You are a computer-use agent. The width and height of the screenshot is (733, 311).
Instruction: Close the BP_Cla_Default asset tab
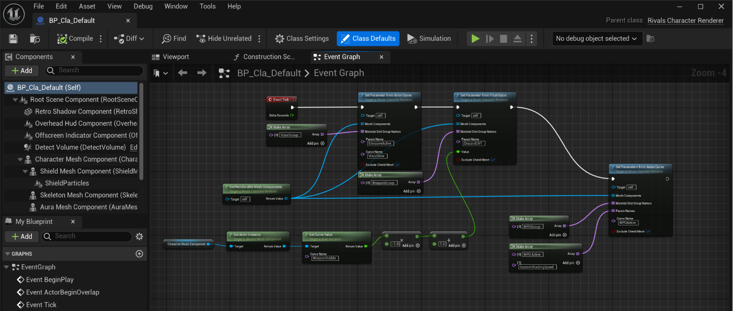click(x=128, y=20)
